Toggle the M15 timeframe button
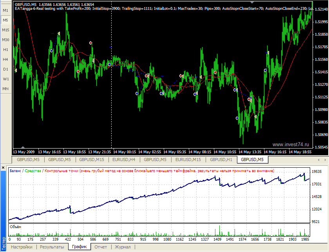The width and height of the screenshot is (329, 252). tap(5, 30)
